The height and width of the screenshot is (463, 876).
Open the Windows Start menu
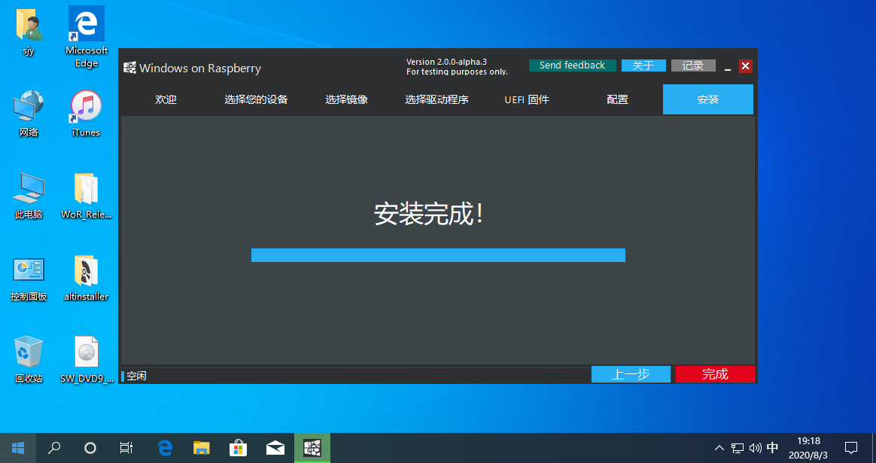18,448
